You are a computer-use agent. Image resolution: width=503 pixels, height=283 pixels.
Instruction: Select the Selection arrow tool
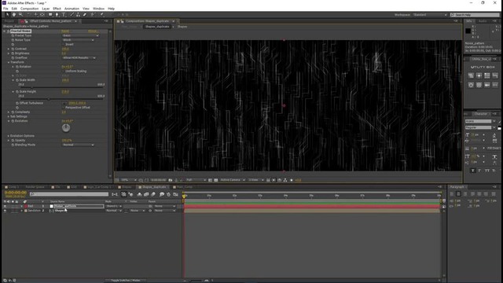pos(7,15)
